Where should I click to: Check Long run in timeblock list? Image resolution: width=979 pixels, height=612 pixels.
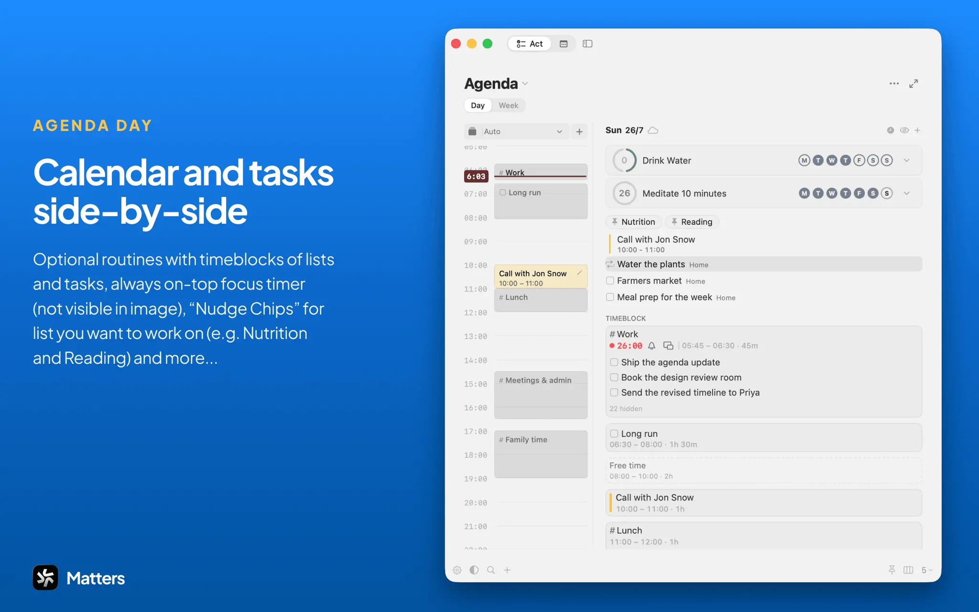point(614,434)
